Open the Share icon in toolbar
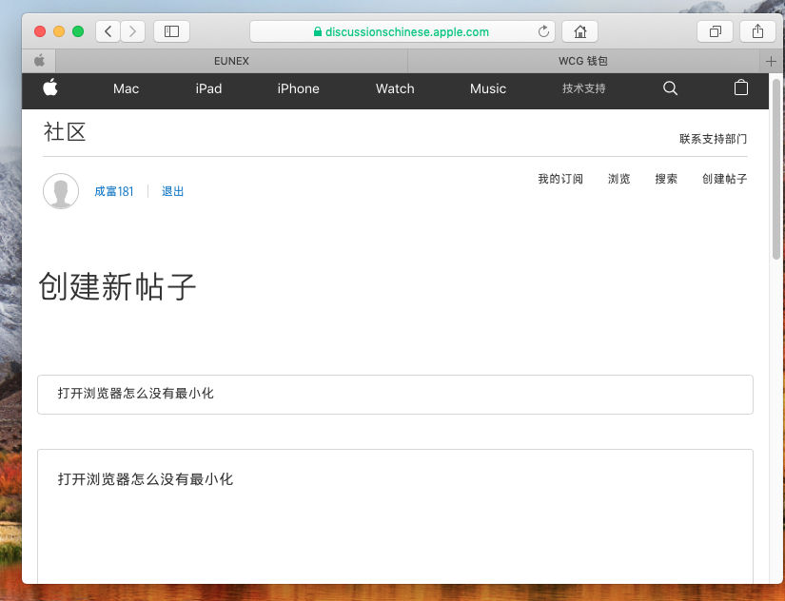785x601 pixels. pyautogui.click(x=757, y=31)
